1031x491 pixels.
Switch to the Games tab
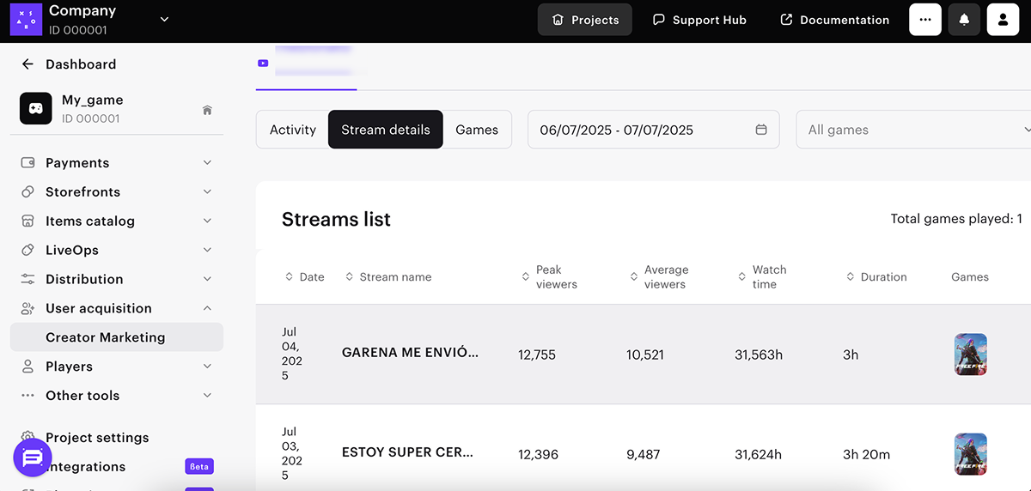point(477,130)
